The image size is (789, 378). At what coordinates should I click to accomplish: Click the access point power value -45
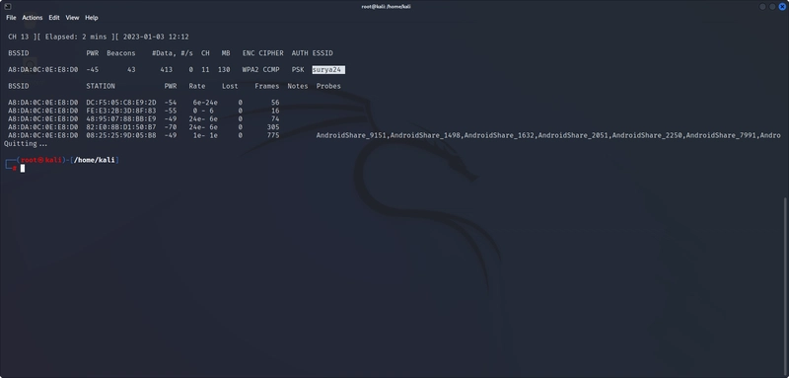pos(92,69)
